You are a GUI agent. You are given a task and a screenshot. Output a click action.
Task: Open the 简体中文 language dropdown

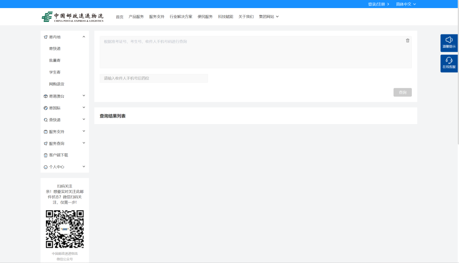pos(406,4)
